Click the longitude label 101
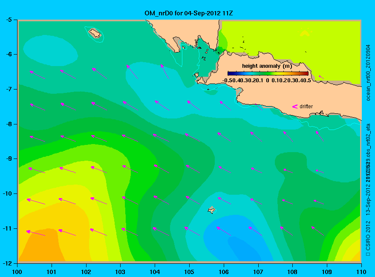Image resolution: width=375 pixels, height=277 pixels. (x=52, y=272)
